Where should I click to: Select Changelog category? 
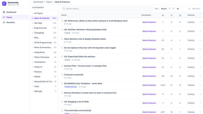(44, 33)
